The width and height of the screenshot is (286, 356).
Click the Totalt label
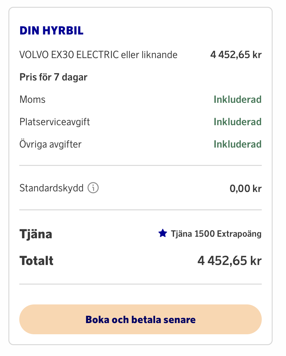click(37, 261)
